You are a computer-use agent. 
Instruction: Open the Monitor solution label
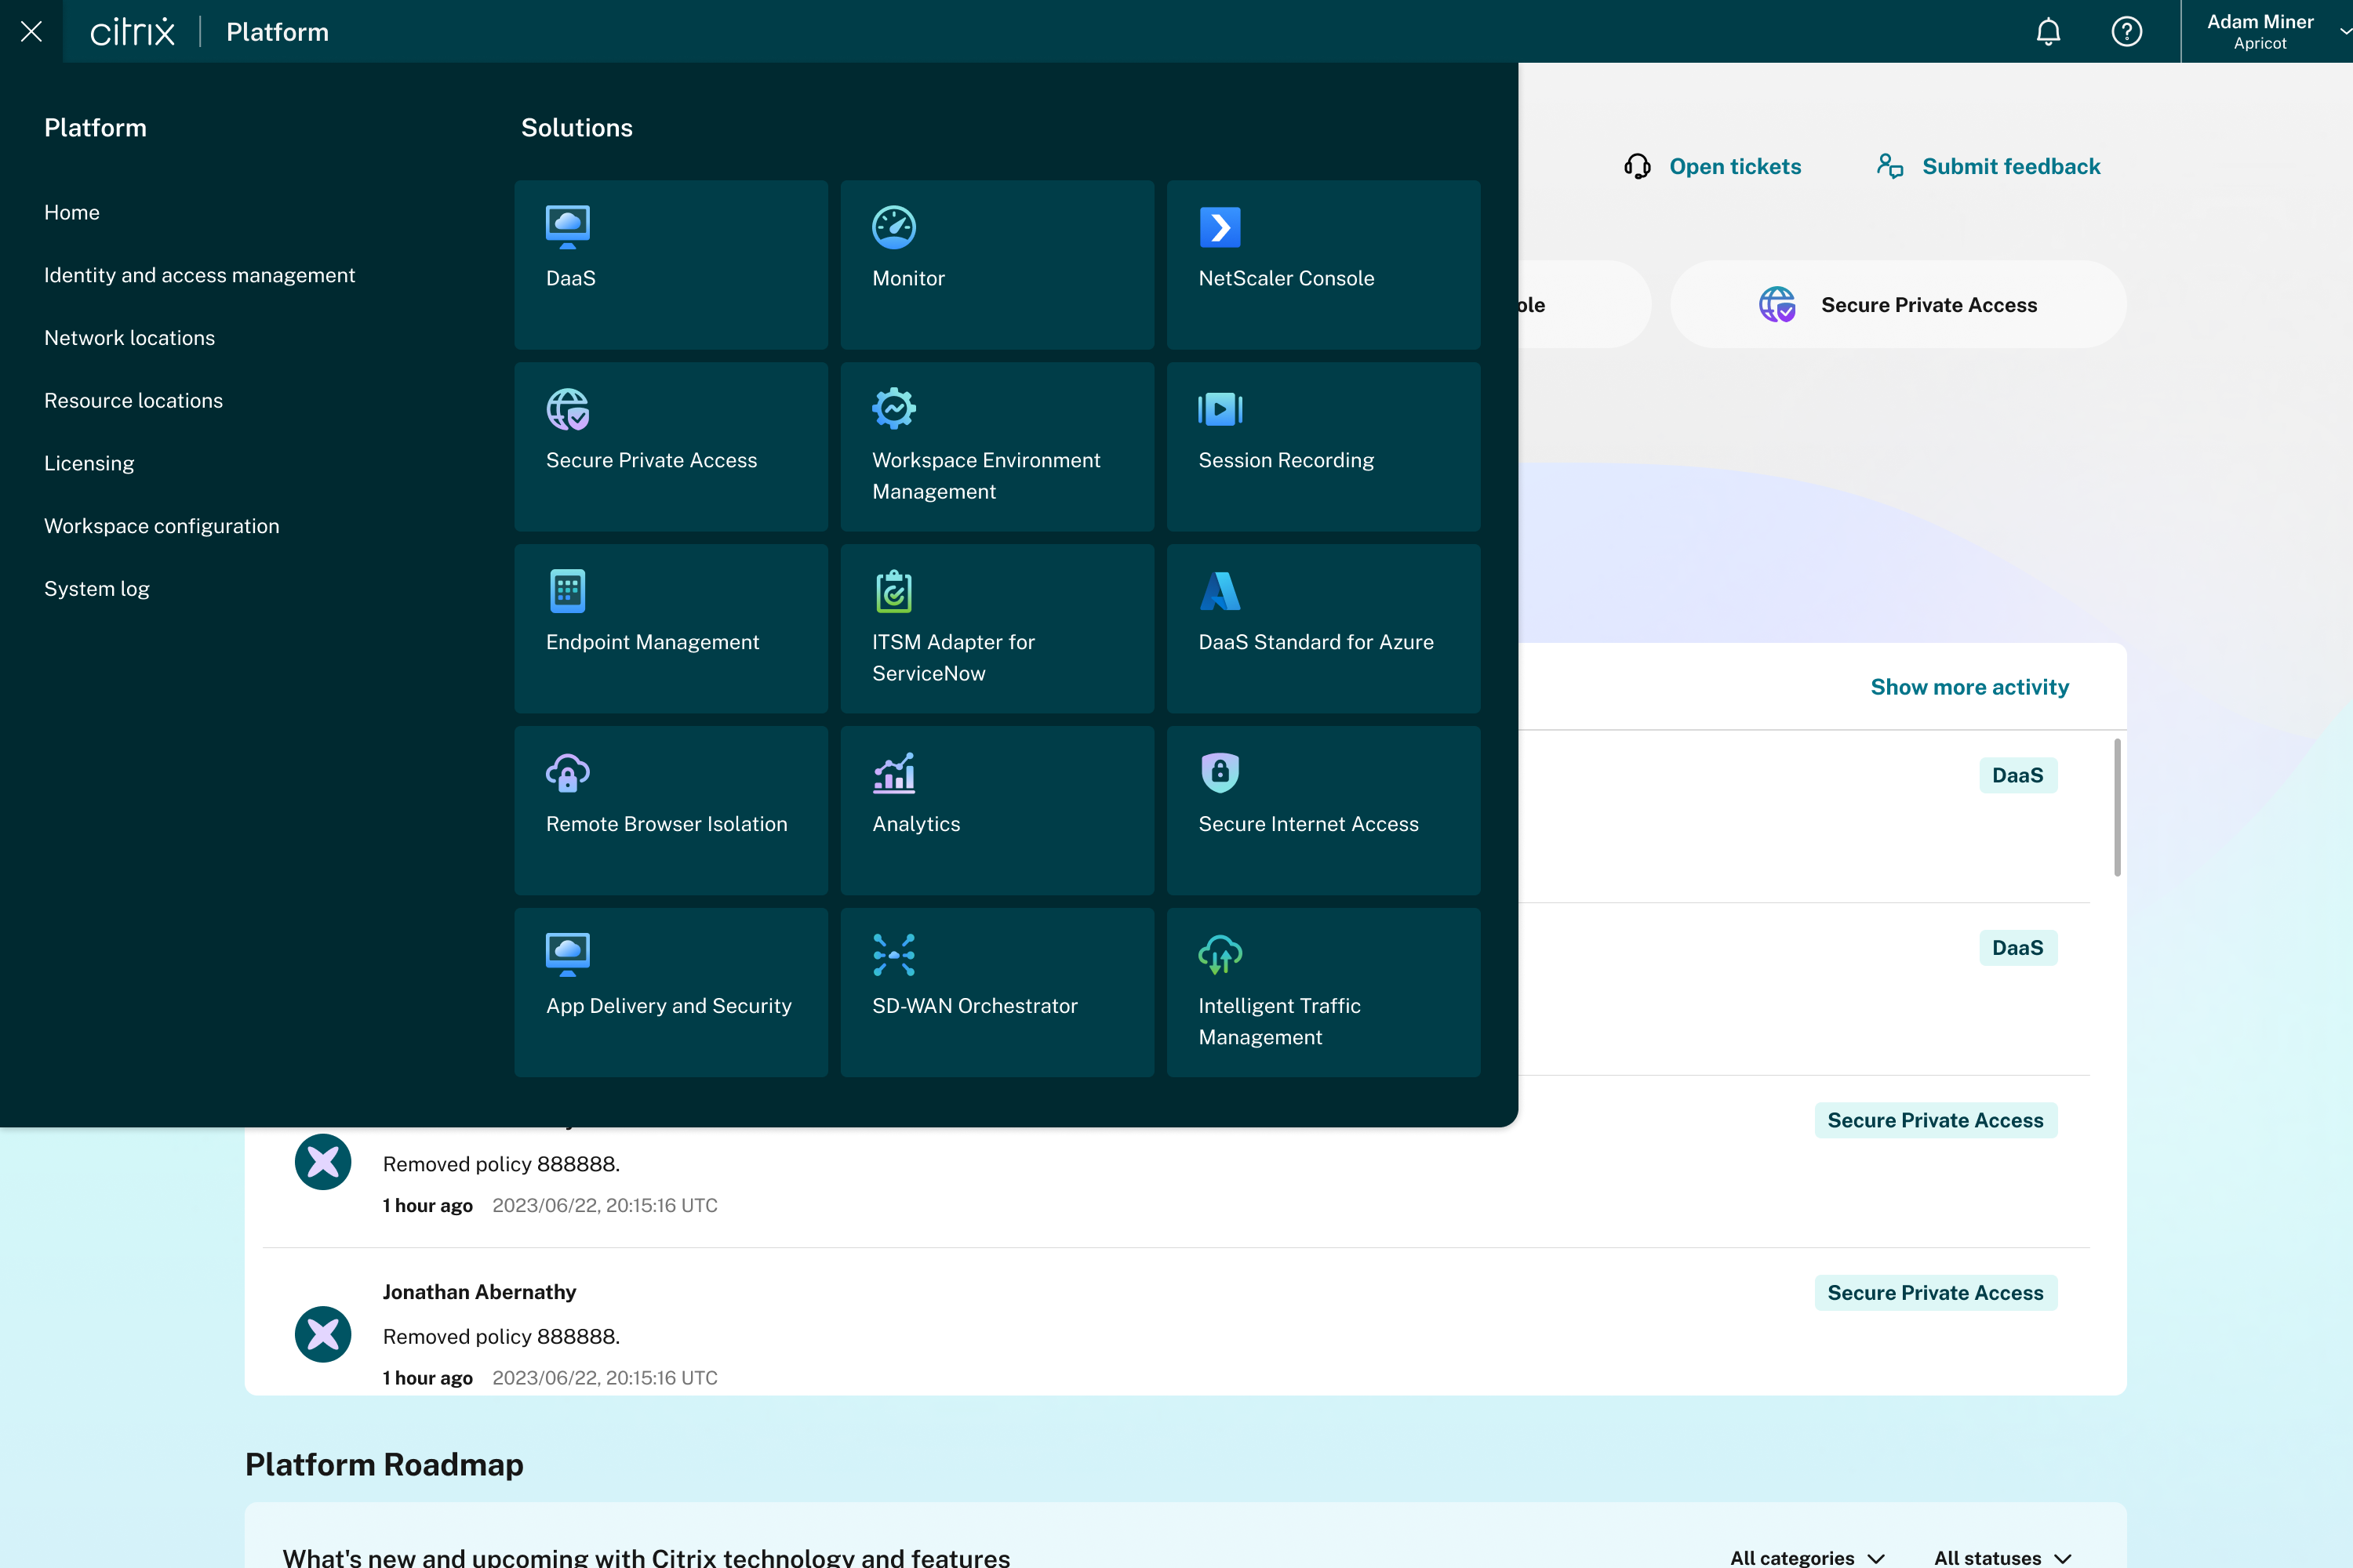click(907, 278)
